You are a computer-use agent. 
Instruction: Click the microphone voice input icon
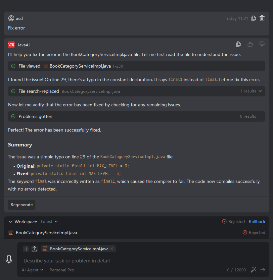point(9,259)
